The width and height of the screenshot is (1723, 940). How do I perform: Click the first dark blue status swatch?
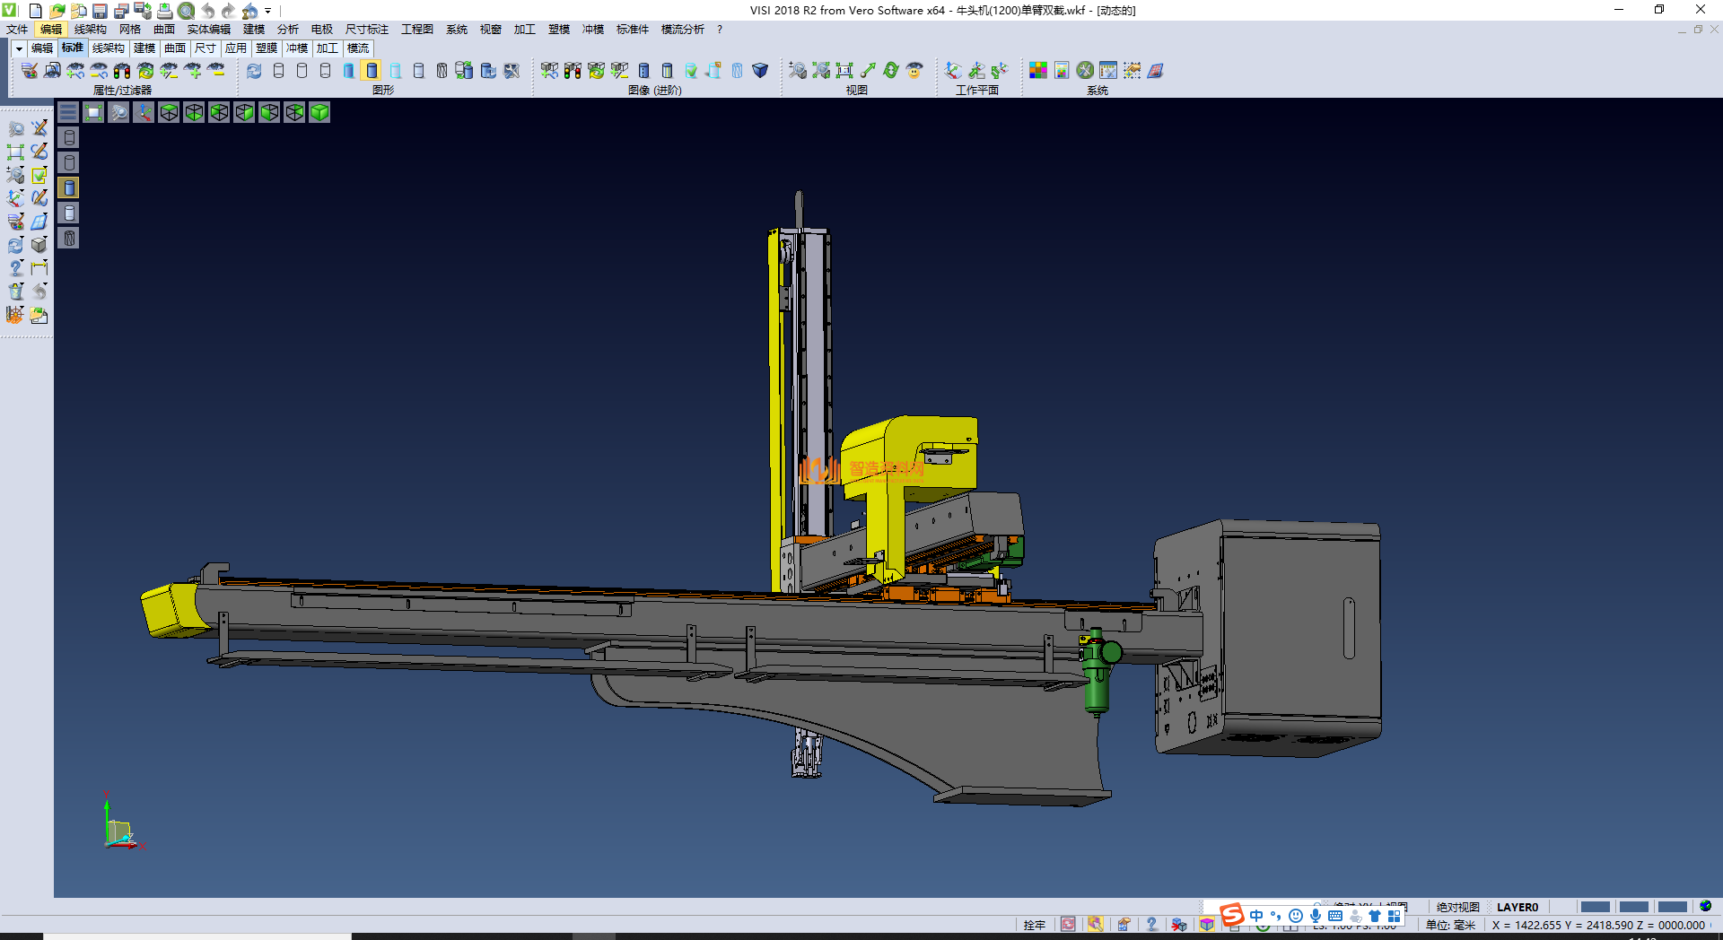tap(1595, 907)
